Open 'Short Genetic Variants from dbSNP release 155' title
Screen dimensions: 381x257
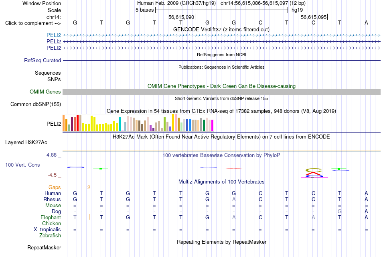coord(221,98)
